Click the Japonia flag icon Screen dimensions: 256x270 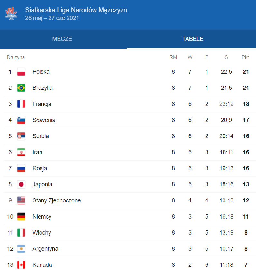tap(21, 184)
